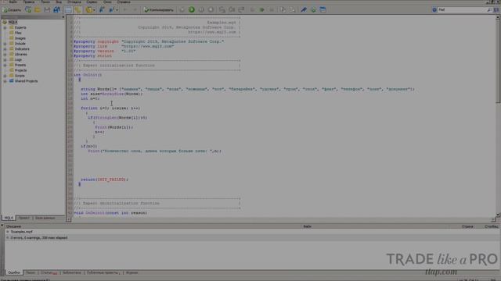The image size is (501, 281).
Task: Click the magnifier icon right of search field
Action: tap(488, 10)
